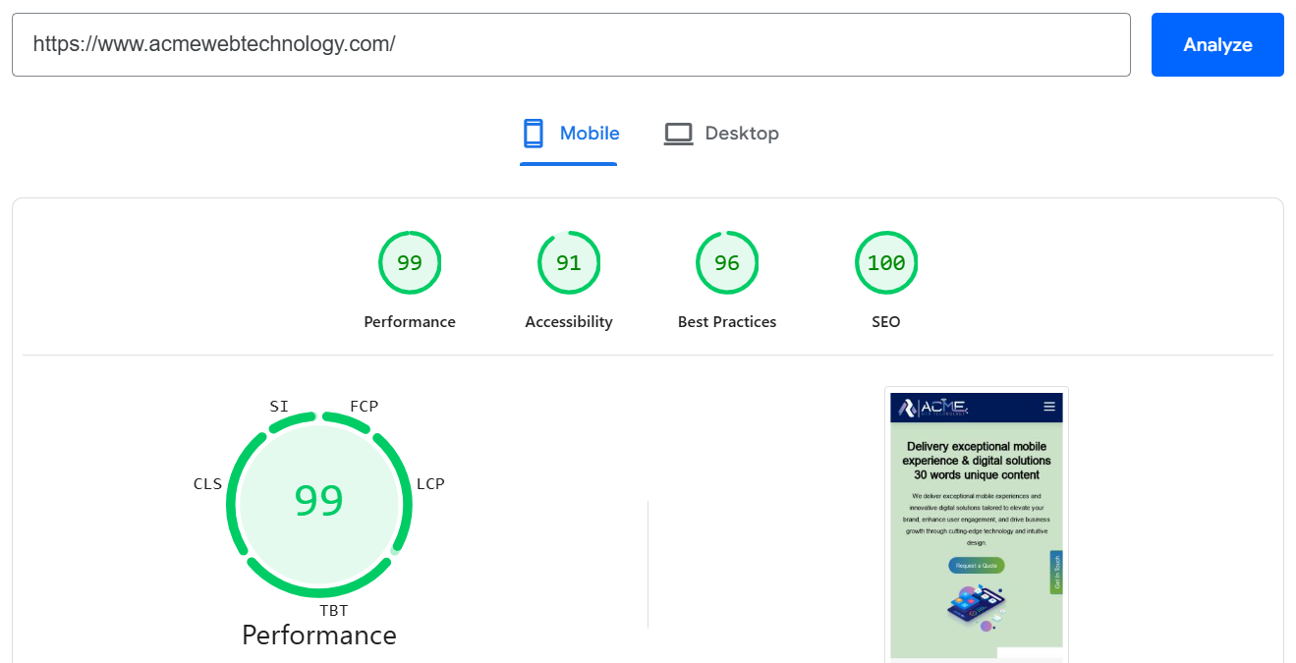Click the SI segment label on the gauge
This screenshot has width=1296, height=663.
tap(279, 406)
